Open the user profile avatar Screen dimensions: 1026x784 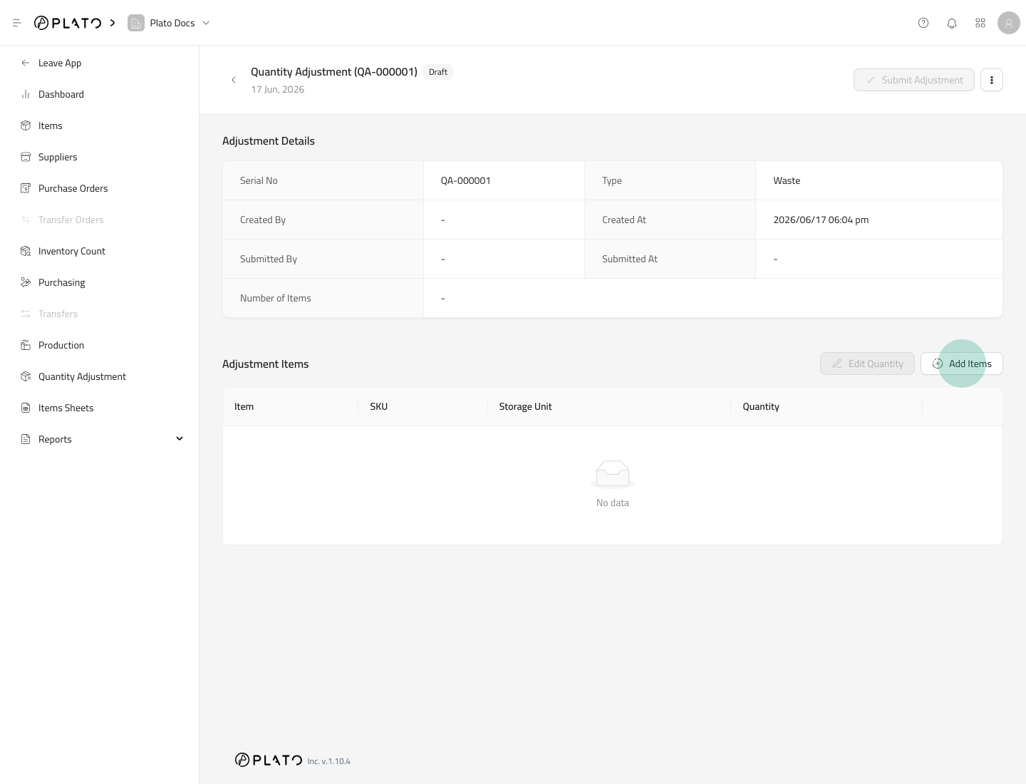[1009, 23]
